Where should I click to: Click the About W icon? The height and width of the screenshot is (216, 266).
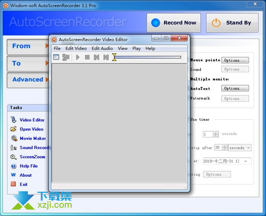click(13, 175)
